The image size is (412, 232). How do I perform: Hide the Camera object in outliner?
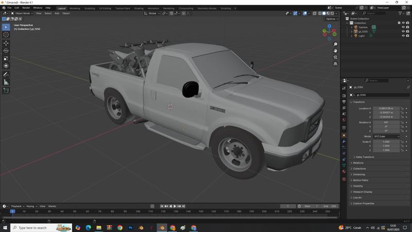tap(403, 27)
